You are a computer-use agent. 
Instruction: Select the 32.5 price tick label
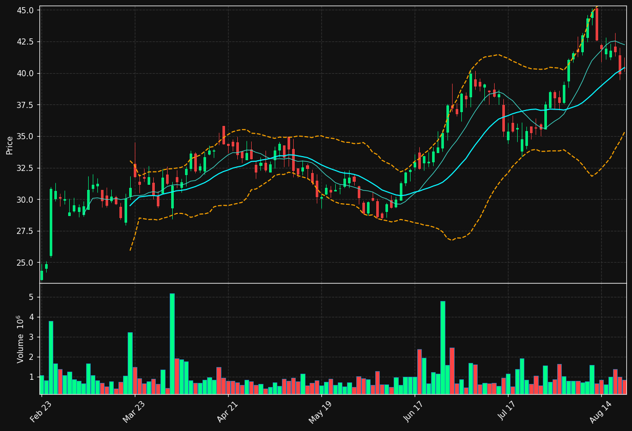[x=26, y=168]
